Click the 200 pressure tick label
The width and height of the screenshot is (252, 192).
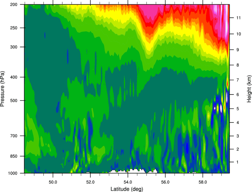(x=14, y=4)
